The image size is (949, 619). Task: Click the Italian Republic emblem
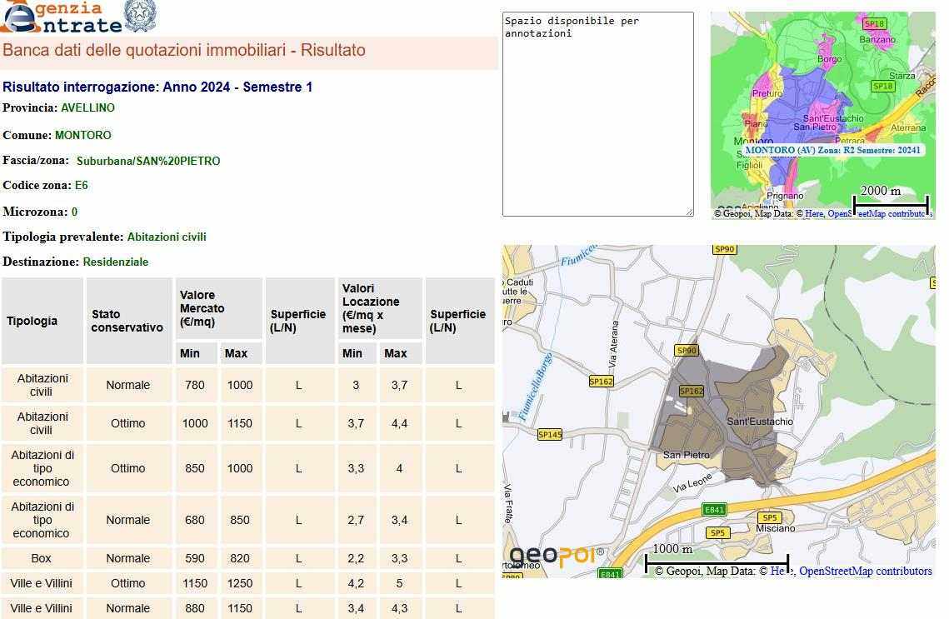click(139, 16)
